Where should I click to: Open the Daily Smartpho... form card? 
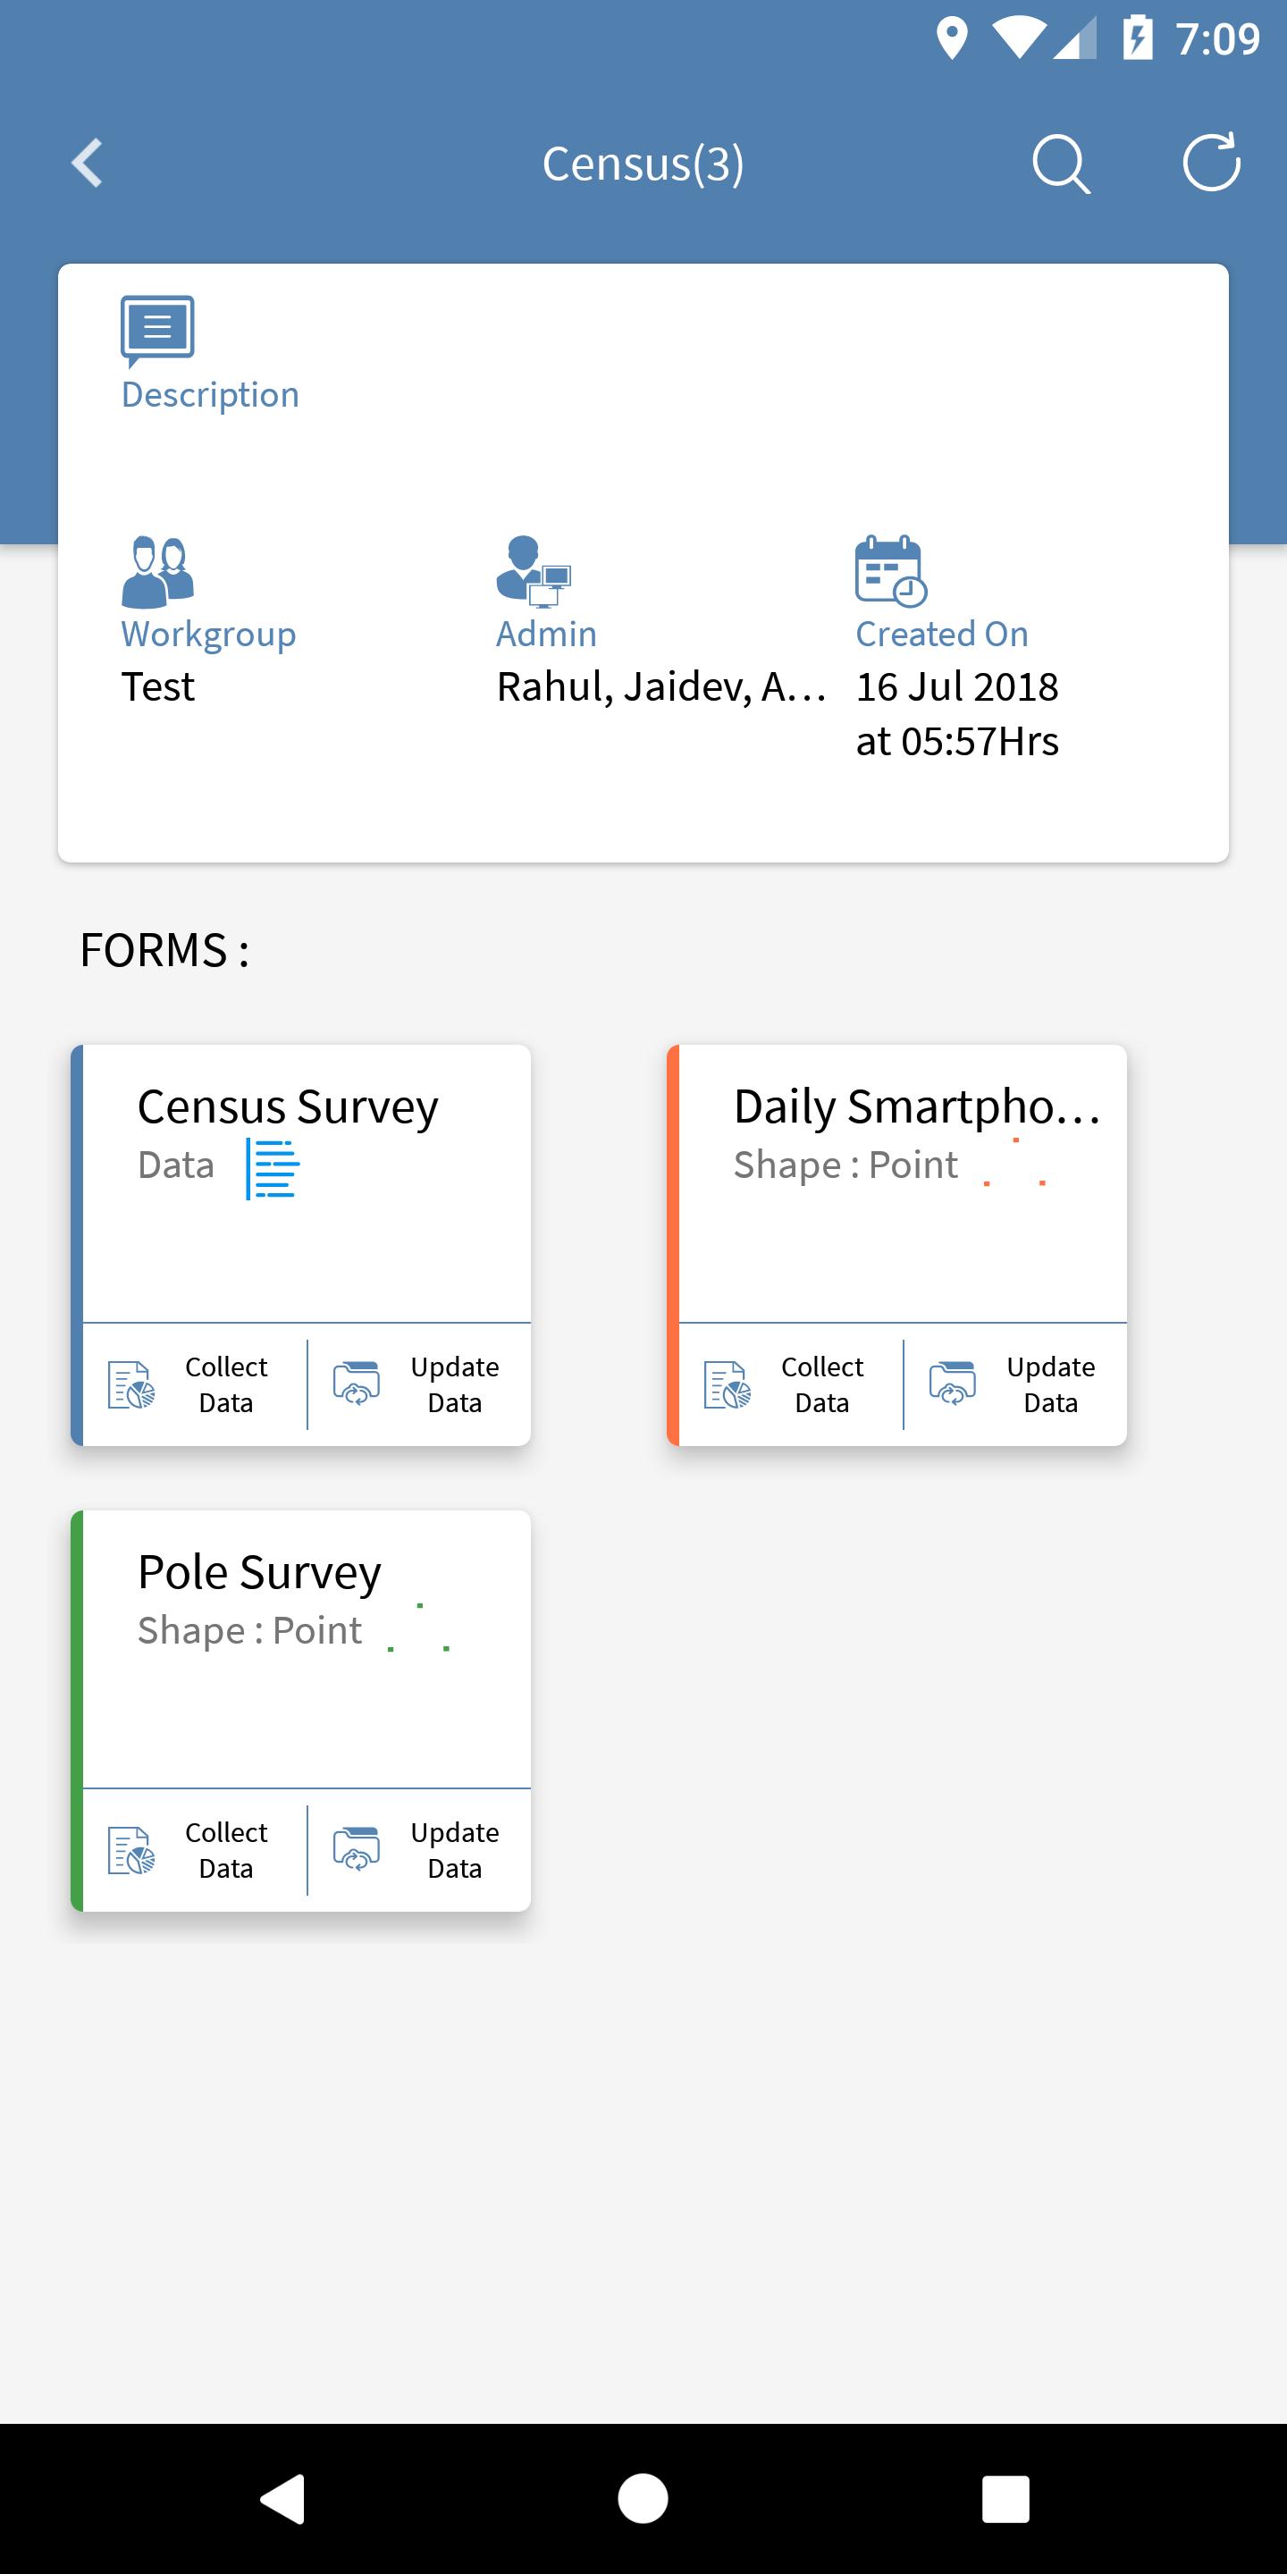[x=897, y=1184]
